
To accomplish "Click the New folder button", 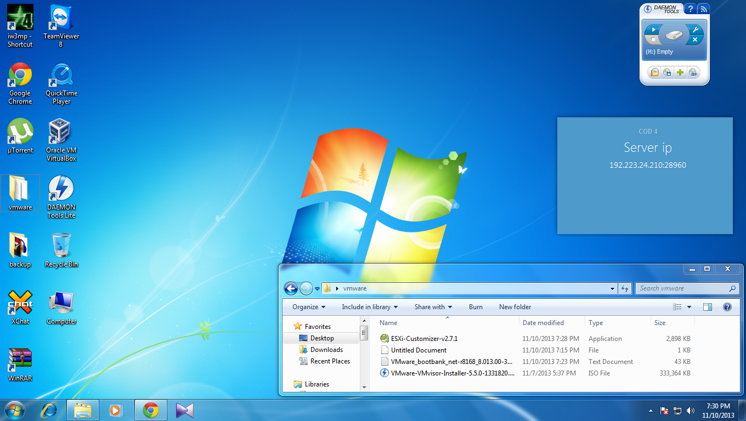I will pos(515,307).
